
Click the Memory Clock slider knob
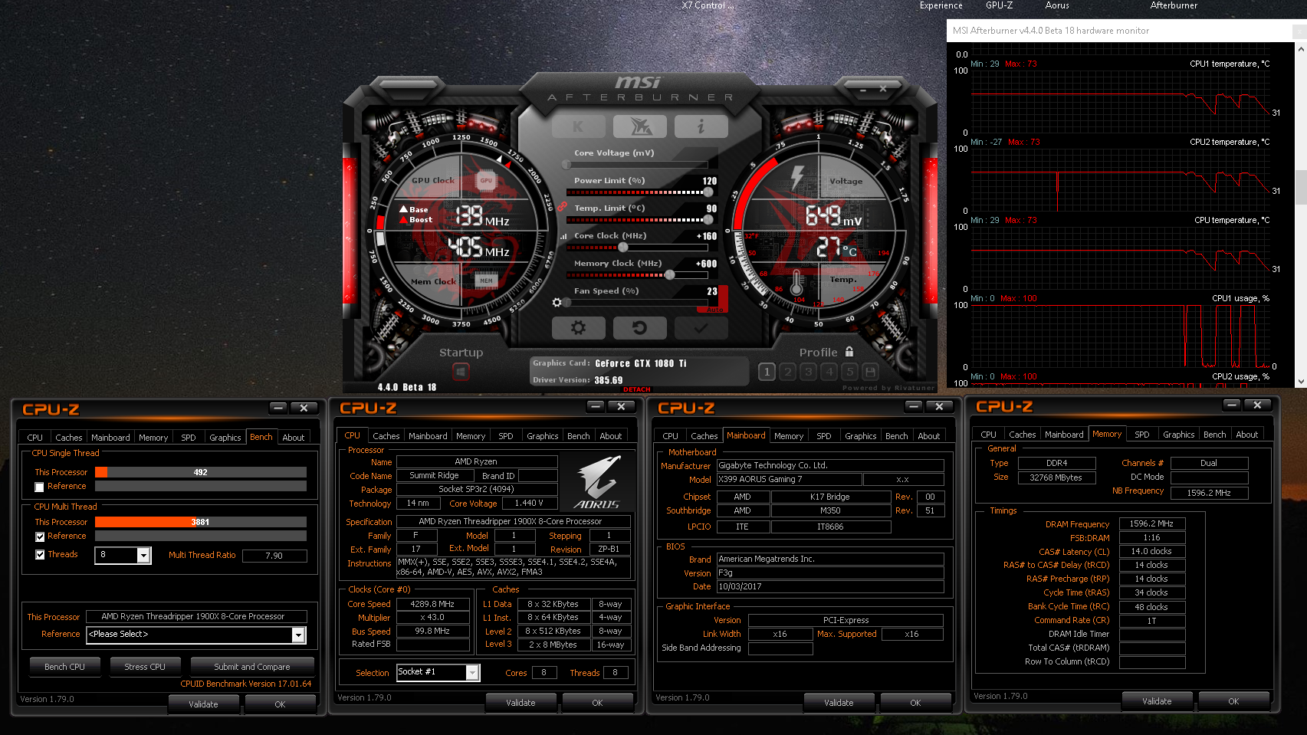click(x=670, y=275)
